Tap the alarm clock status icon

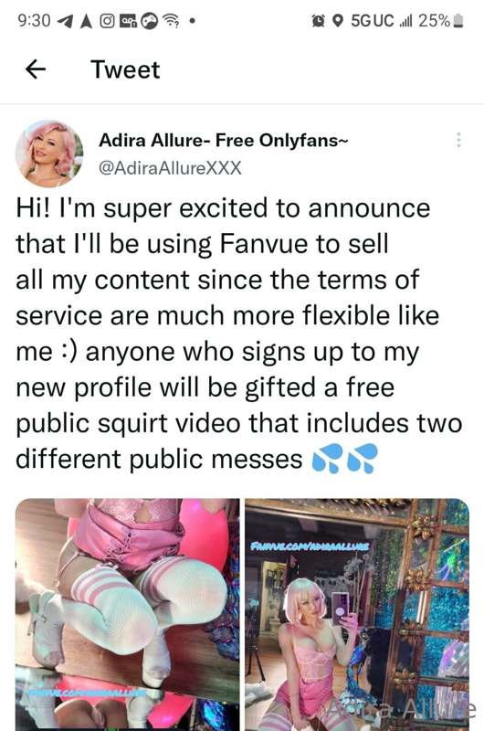click(319, 21)
